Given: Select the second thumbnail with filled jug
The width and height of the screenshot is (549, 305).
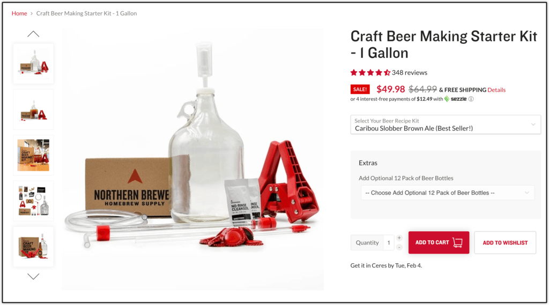Looking at the screenshot, I should pos(33,109).
